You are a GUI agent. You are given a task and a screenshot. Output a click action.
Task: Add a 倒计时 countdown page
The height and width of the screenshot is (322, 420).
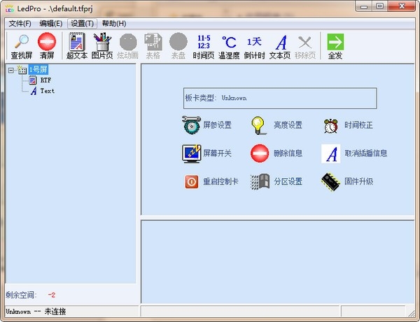(254, 46)
